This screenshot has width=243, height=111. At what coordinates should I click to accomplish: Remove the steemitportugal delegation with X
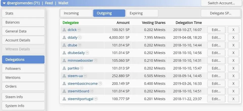coord(233,99)
